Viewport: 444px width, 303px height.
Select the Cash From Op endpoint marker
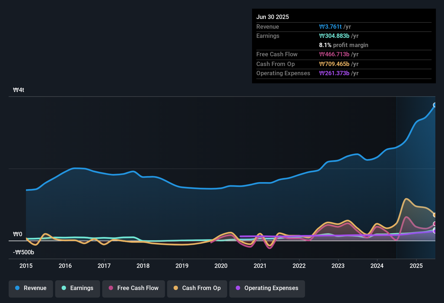[434, 215]
